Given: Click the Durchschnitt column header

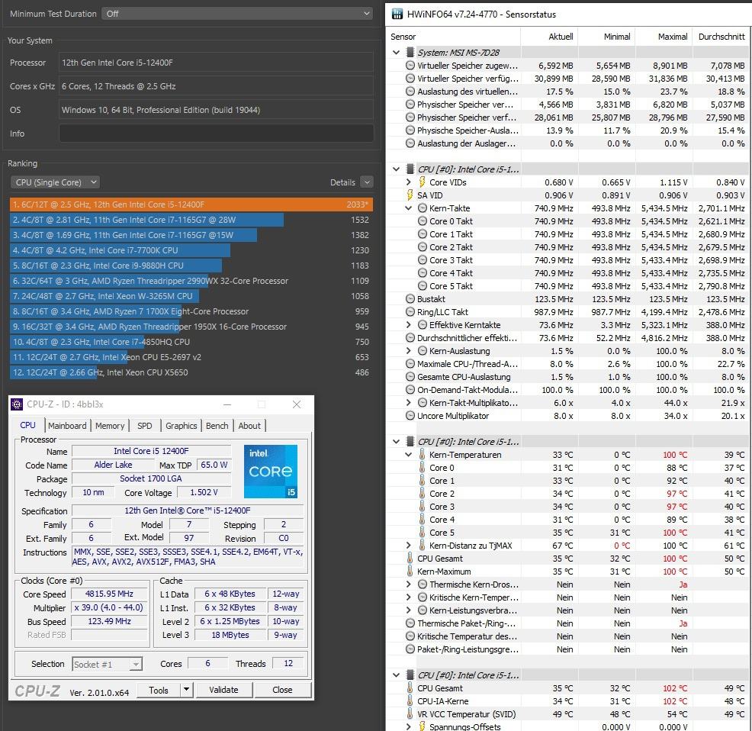Looking at the screenshot, I should 721,37.
